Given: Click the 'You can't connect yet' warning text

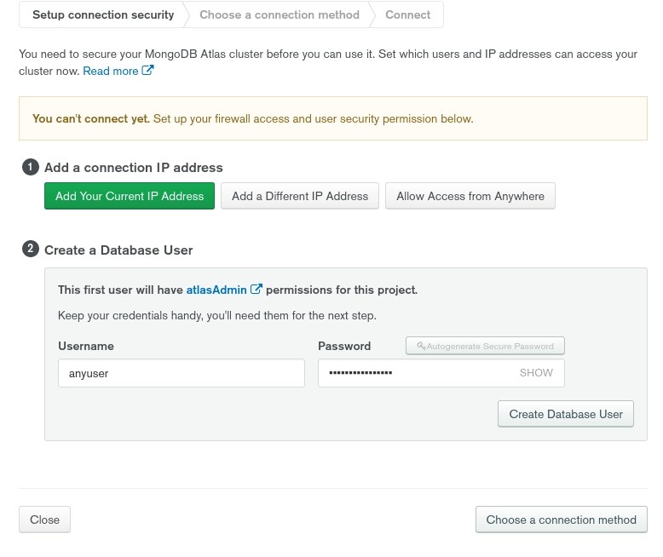Looking at the screenshot, I should [x=91, y=118].
